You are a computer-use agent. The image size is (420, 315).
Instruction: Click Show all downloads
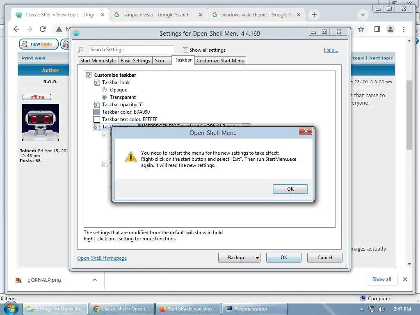pos(382,279)
